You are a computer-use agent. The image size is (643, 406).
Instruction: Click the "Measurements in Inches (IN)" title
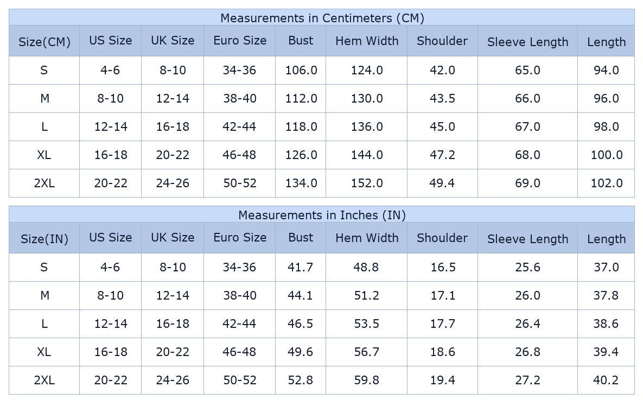coord(322,215)
